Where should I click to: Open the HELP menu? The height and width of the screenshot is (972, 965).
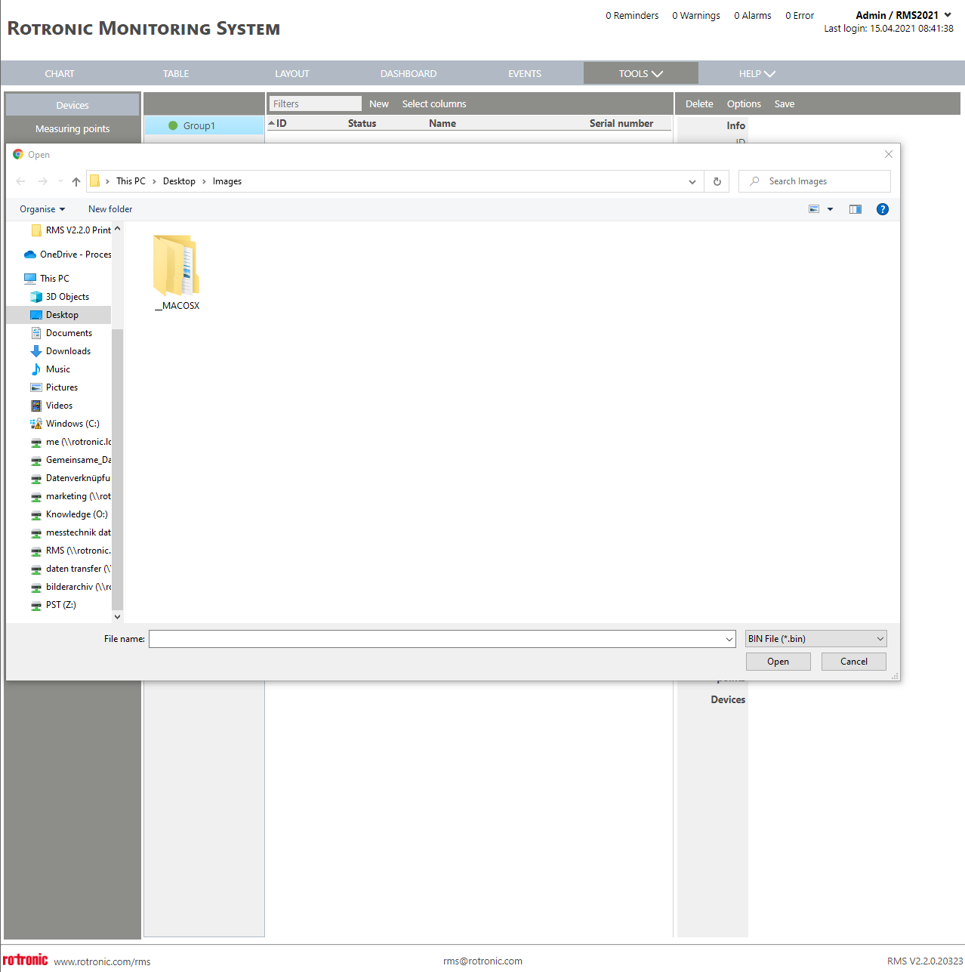tap(757, 73)
